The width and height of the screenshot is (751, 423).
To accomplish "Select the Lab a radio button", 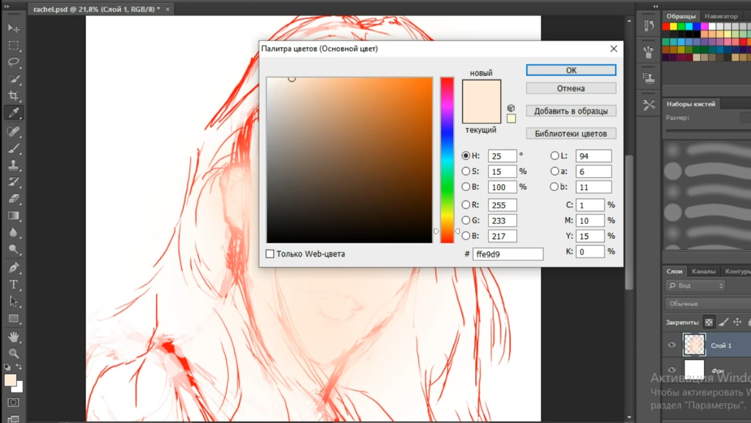I will [x=554, y=171].
